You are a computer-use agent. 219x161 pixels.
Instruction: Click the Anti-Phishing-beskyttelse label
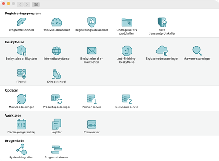[x=127, y=61]
